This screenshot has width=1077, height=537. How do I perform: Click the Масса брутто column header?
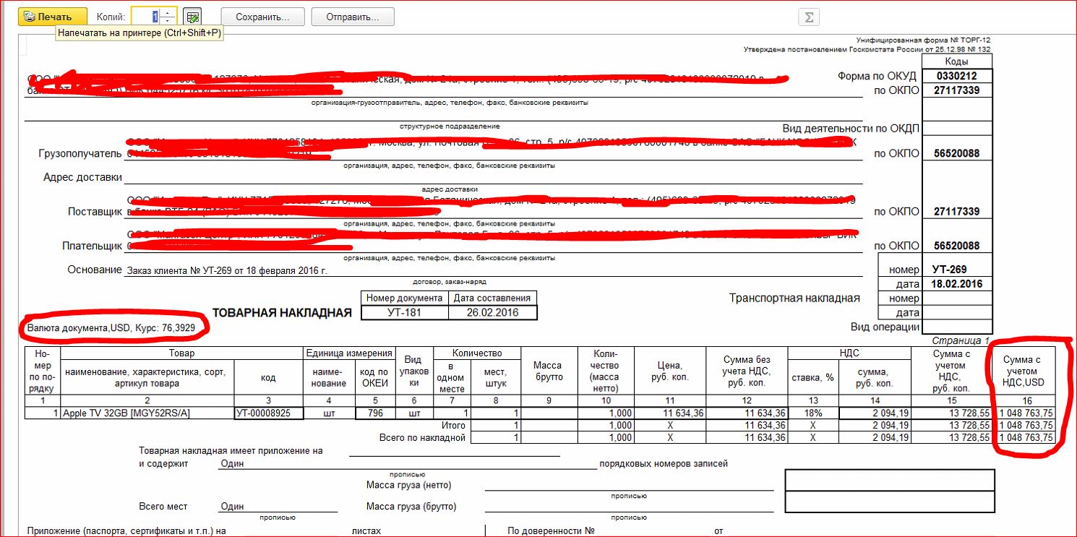point(547,370)
